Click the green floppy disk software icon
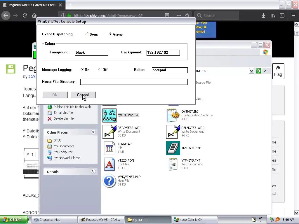This screenshot has height=224, width=299. coord(11,69)
